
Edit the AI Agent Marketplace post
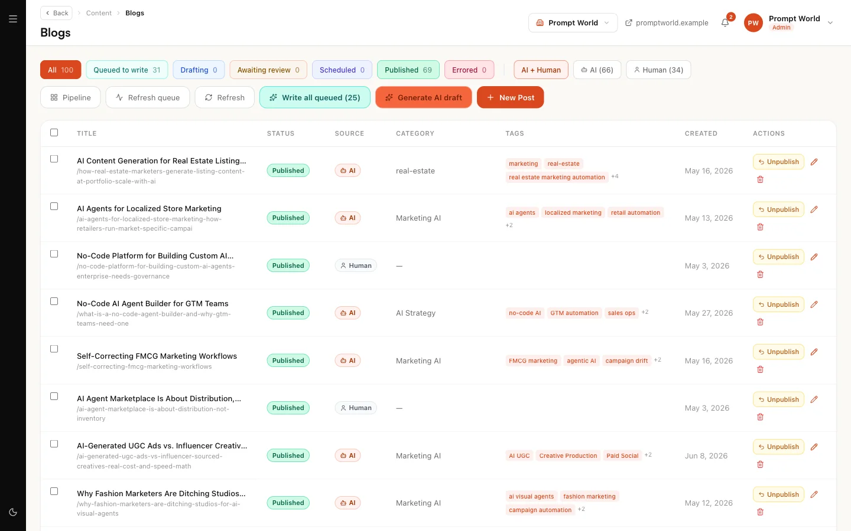[x=814, y=399]
